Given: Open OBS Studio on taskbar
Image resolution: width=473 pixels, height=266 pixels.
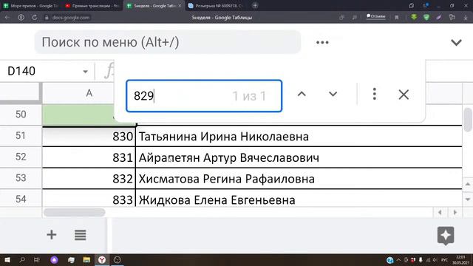Looking at the screenshot, I should [118, 259].
